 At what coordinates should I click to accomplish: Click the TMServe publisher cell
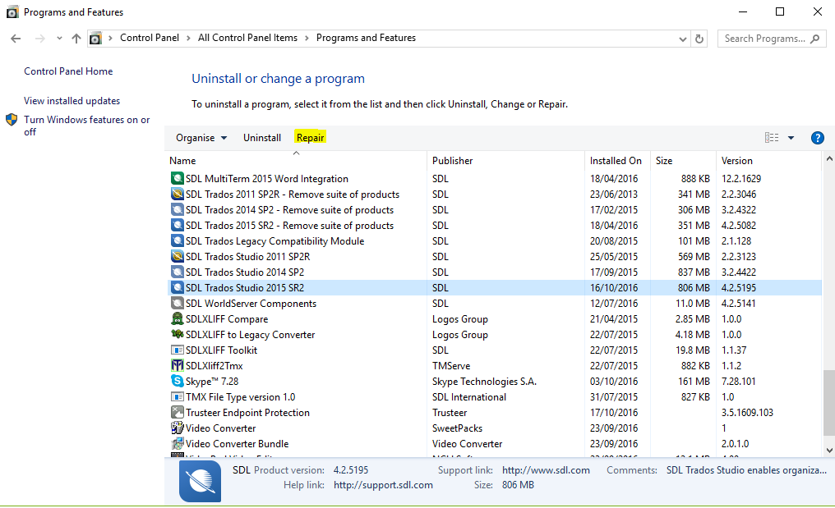[x=451, y=366]
